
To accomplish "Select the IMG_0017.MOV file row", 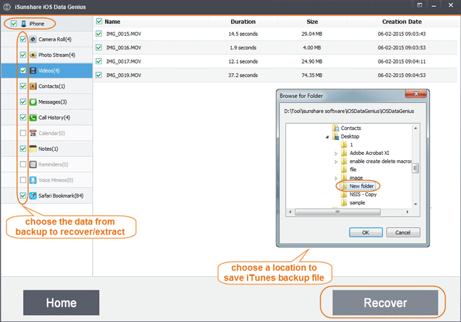I will click(x=275, y=62).
